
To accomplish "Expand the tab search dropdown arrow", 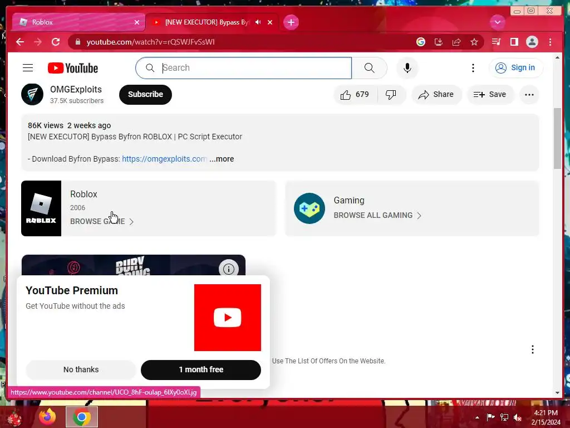I will pos(497,22).
